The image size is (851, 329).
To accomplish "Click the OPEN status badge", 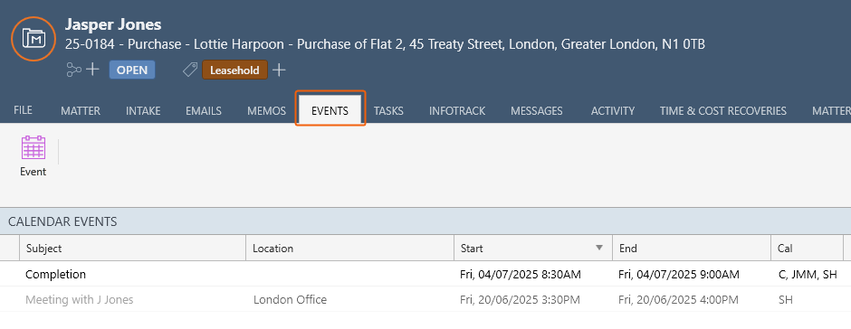I will coord(132,70).
